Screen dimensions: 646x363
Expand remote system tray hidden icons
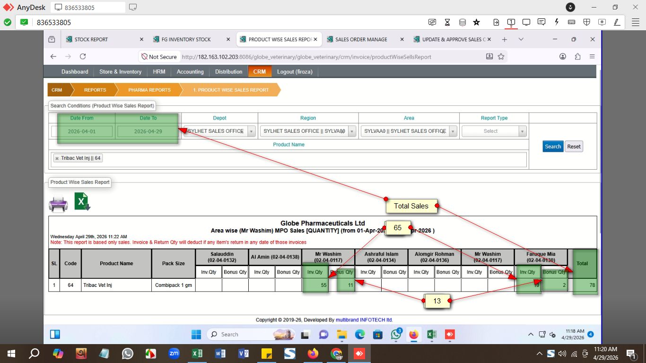click(x=531, y=334)
